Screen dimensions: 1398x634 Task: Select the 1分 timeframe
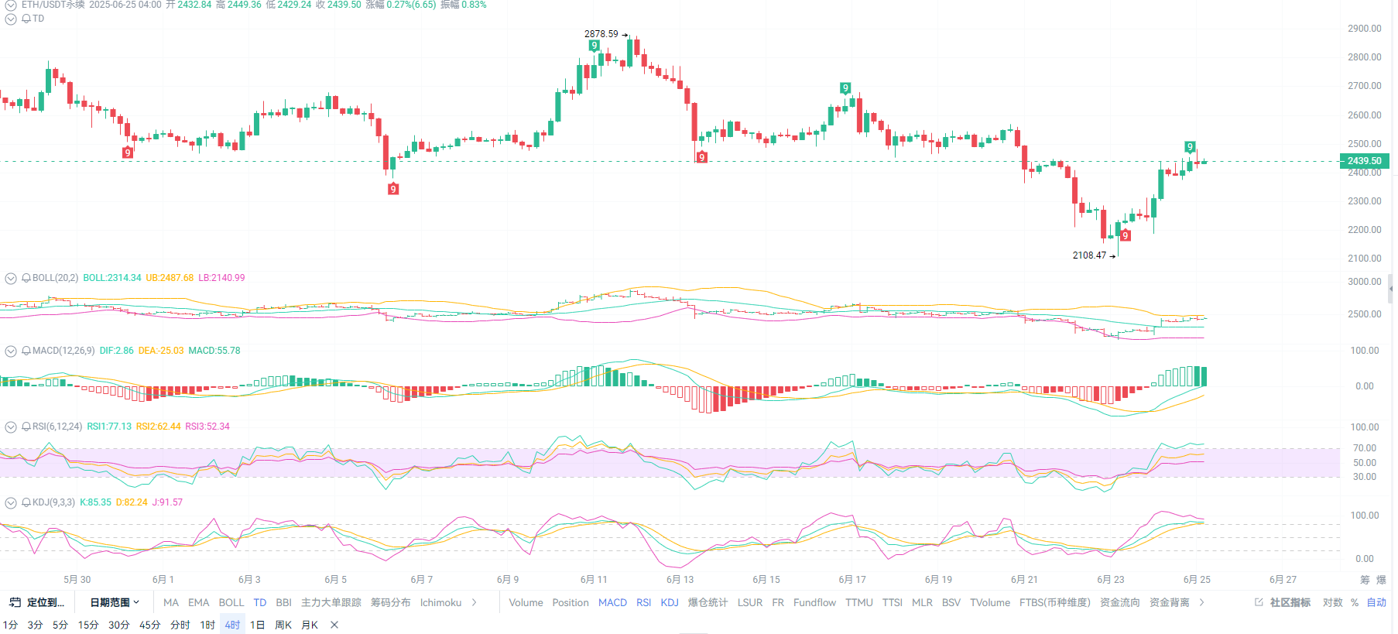pos(10,625)
